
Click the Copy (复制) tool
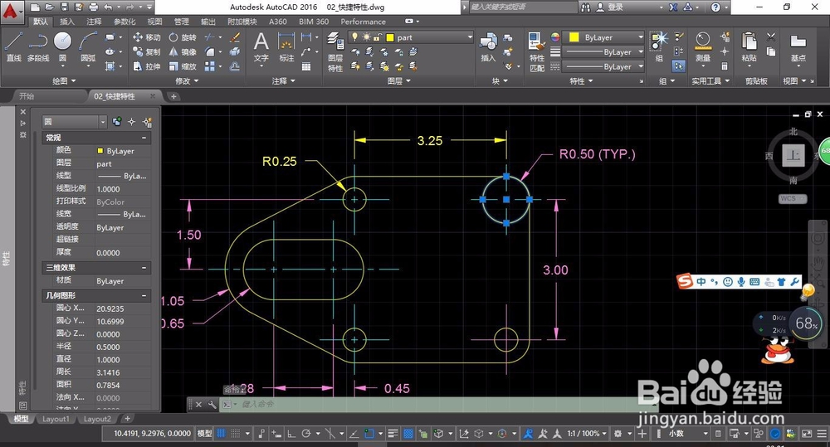click(147, 52)
